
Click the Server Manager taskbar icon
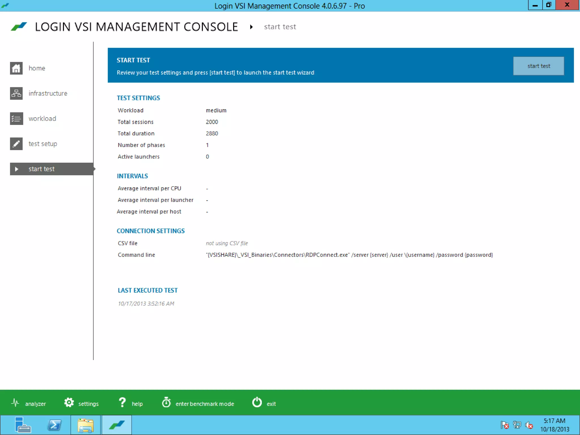click(x=23, y=425)
